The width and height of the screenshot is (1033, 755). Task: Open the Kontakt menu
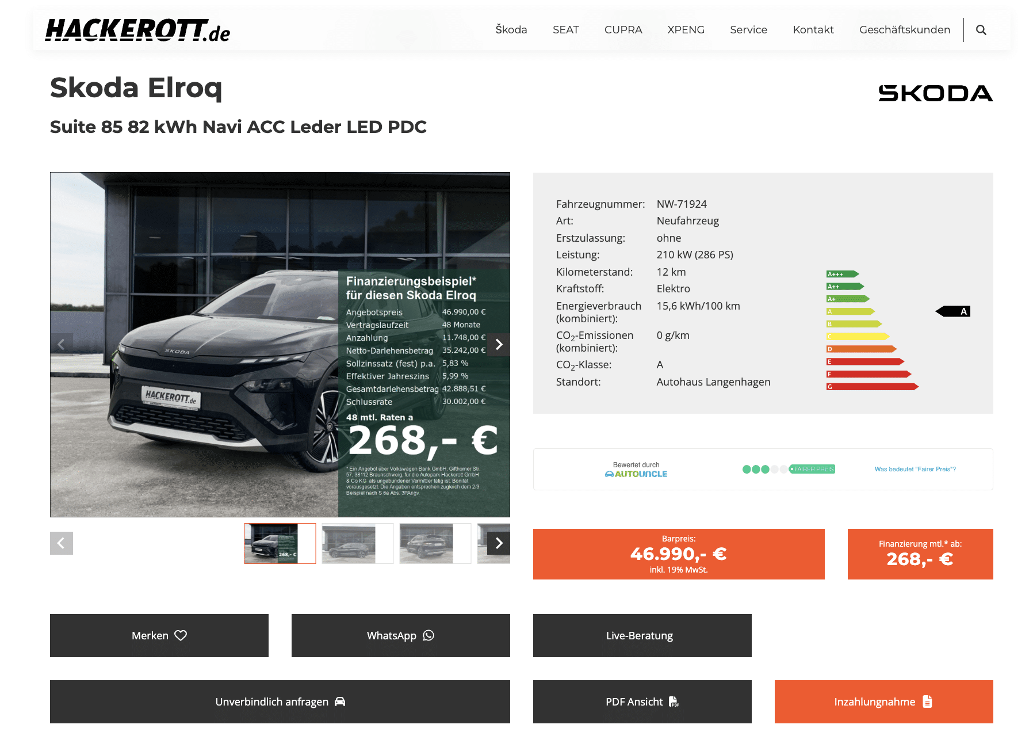tap(813, 30)
